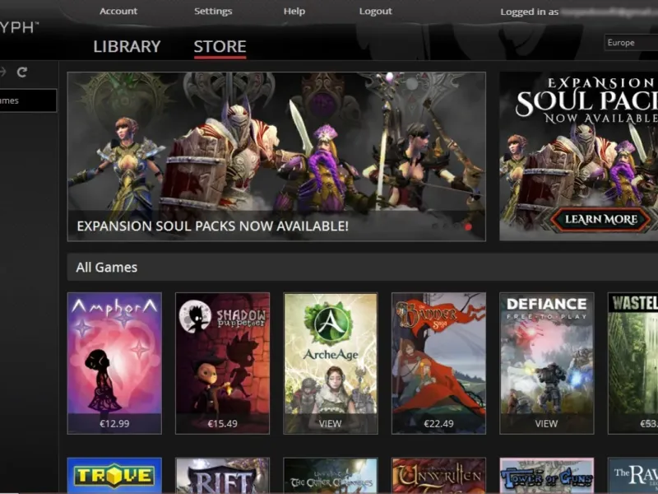Click the forward navigation arrow icon
This screenshot has height=494, width=658.
pos(2,72)
